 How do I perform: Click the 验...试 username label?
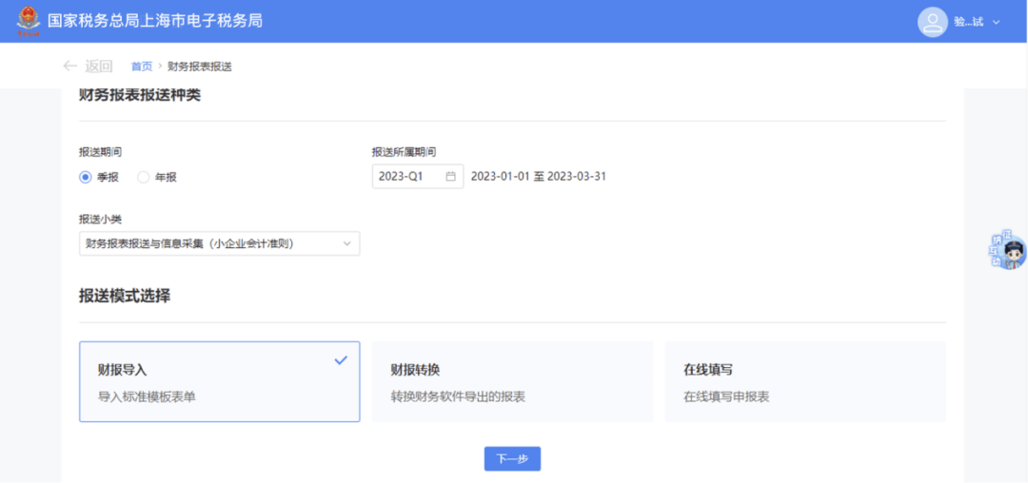[x=968, y=22]
